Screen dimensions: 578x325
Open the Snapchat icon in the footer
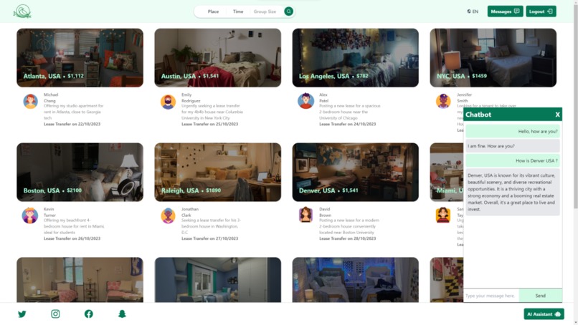click(122, 314)
